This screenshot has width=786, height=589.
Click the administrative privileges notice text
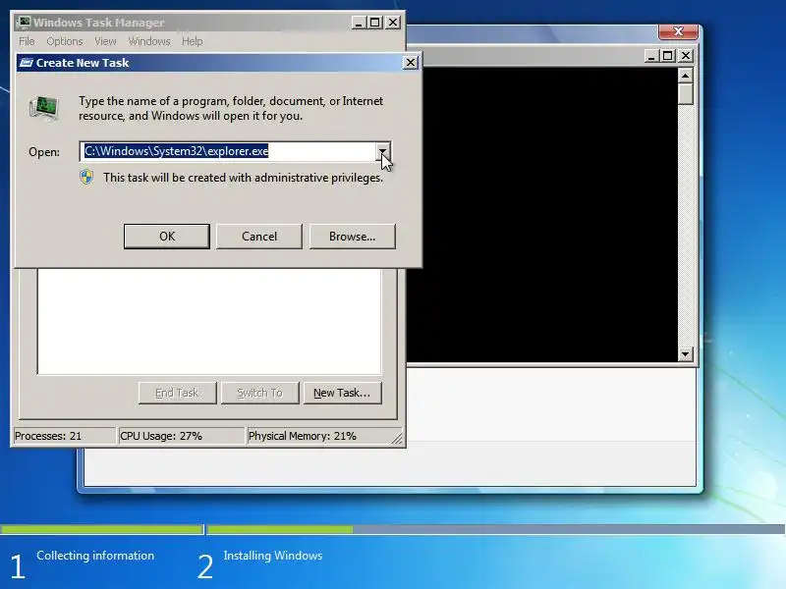click(243, 178)
